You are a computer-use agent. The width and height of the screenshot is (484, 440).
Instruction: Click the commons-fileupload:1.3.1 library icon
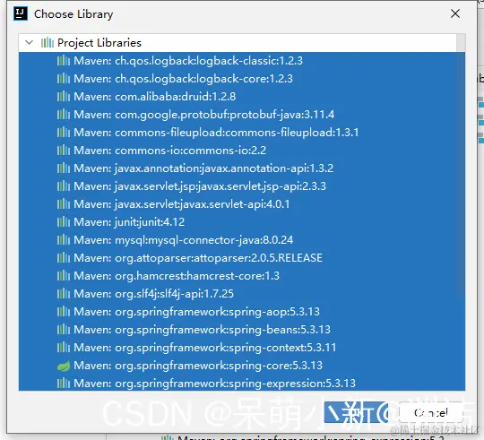64,133
